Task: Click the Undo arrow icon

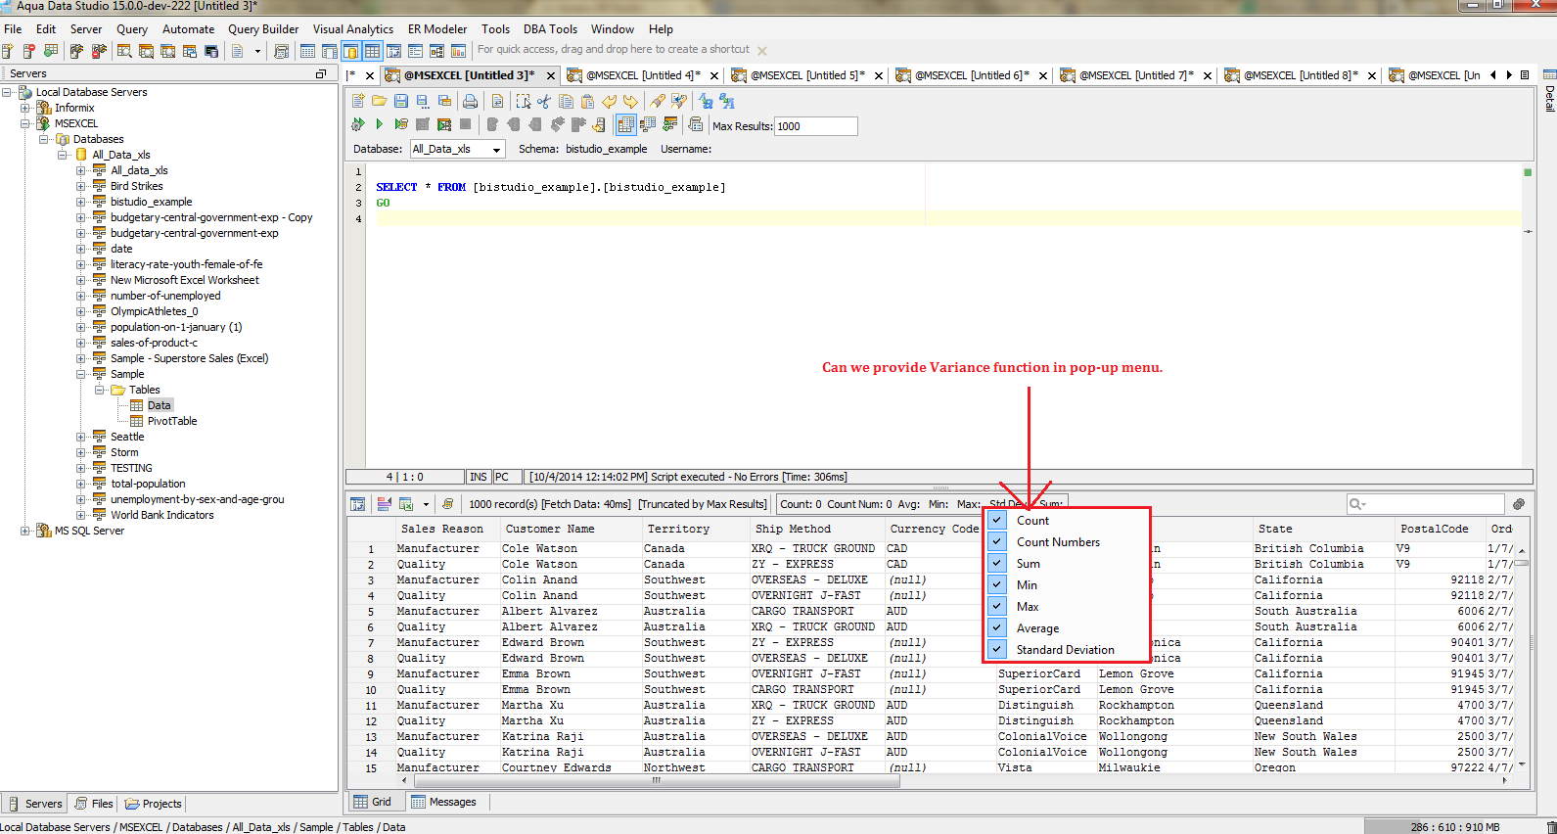Action: [x=610, y=101]
